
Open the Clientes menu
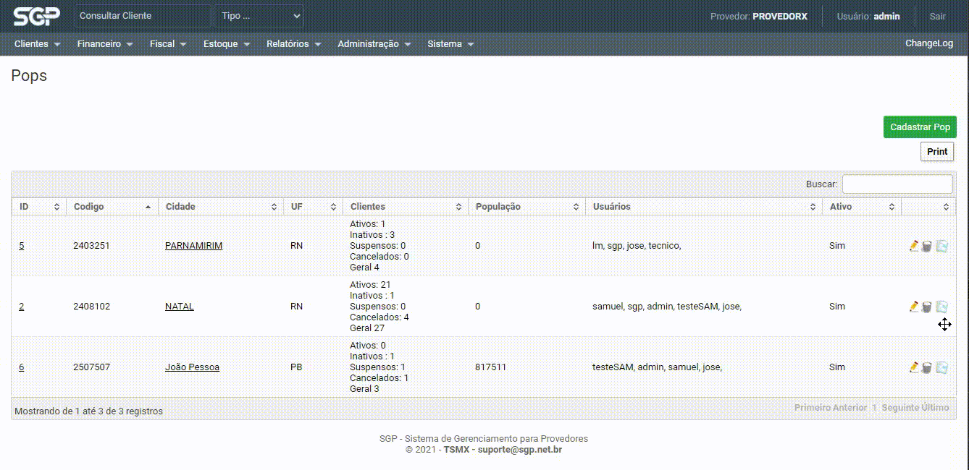point(37,44)
